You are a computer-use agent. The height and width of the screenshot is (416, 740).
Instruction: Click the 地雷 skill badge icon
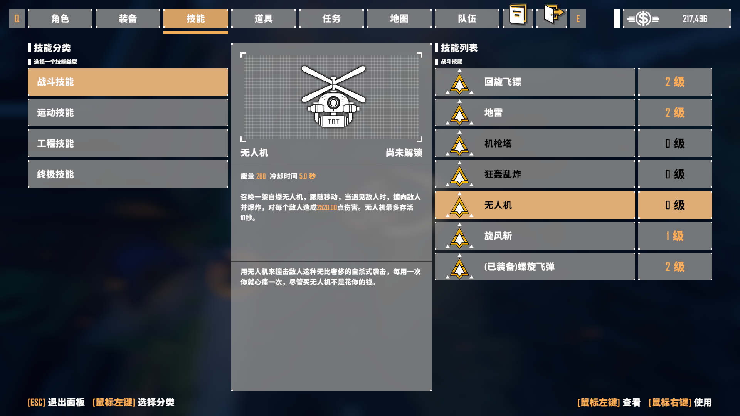[459, 112]
